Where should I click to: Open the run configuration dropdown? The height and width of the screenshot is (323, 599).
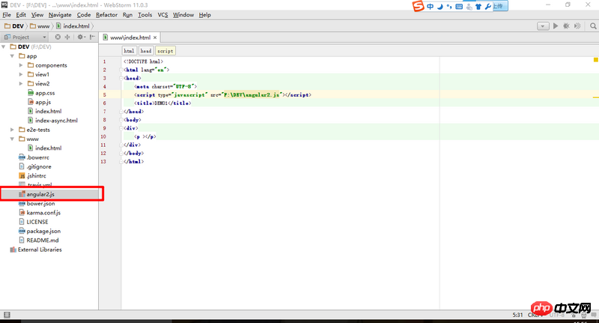pos(543,26)
